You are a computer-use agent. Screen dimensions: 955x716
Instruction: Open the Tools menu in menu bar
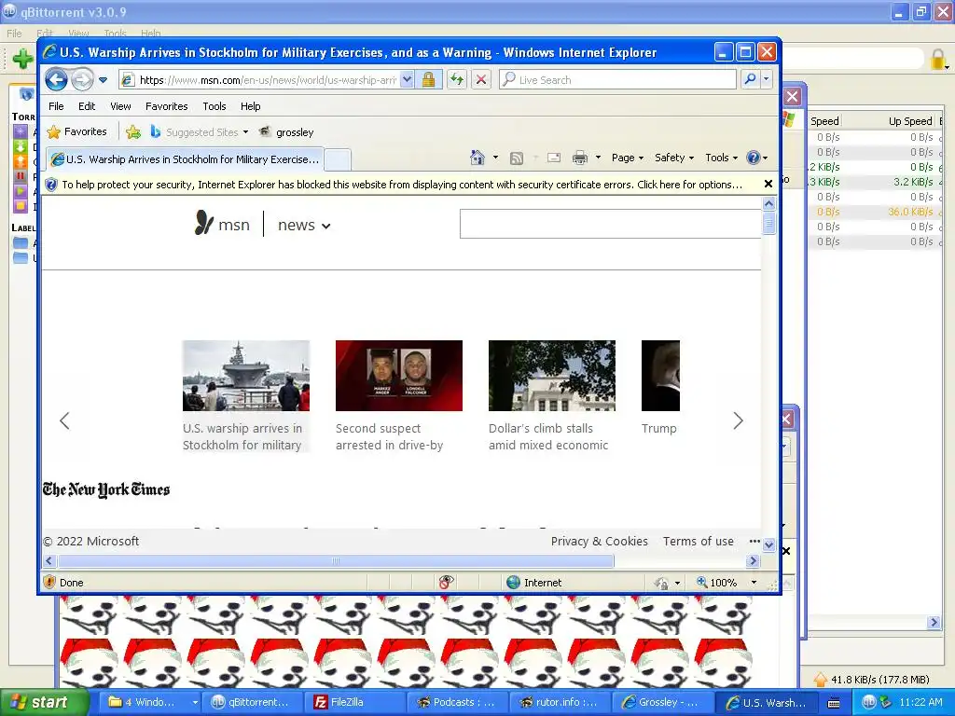pyautogui.click(x=215, y=106)
